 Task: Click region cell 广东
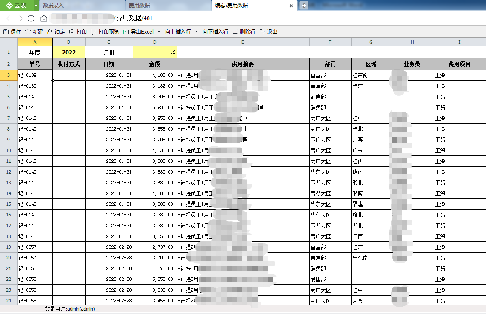[371, 150]
